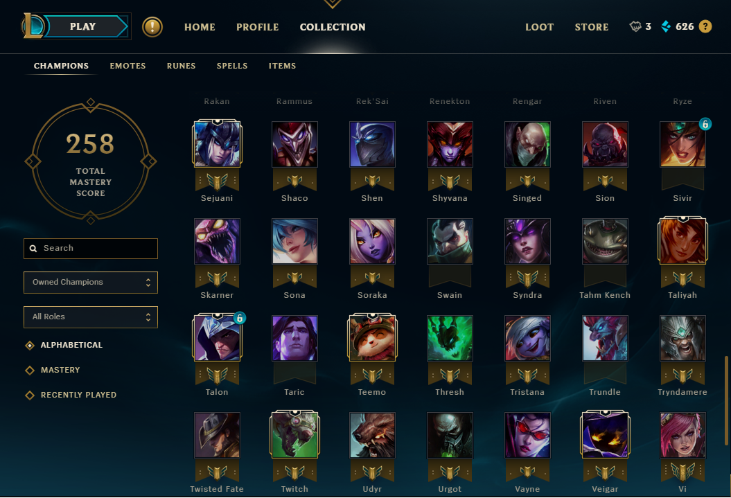Open the Sivir champion portrait
This screenshot has width=731, height=498.
pyautogui.click(x=682, y=145)
